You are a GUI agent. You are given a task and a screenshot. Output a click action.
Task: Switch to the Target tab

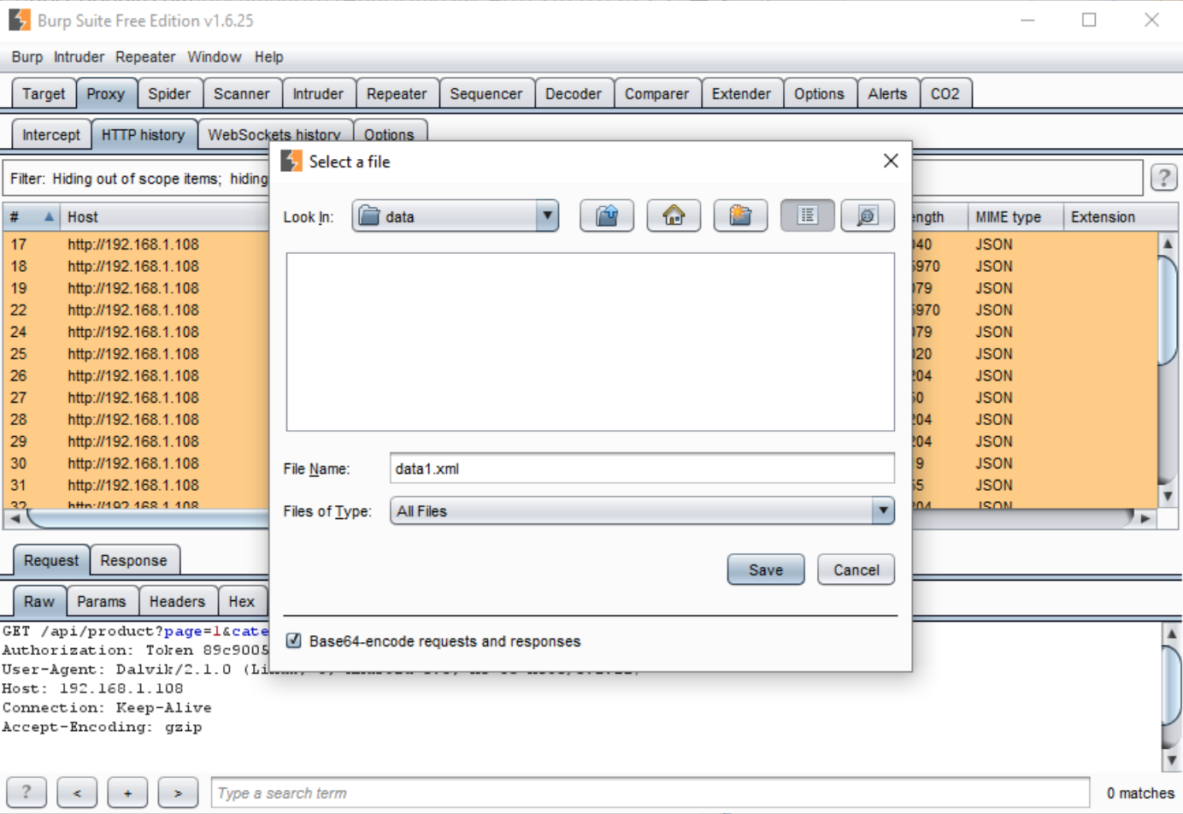point(44,94)
